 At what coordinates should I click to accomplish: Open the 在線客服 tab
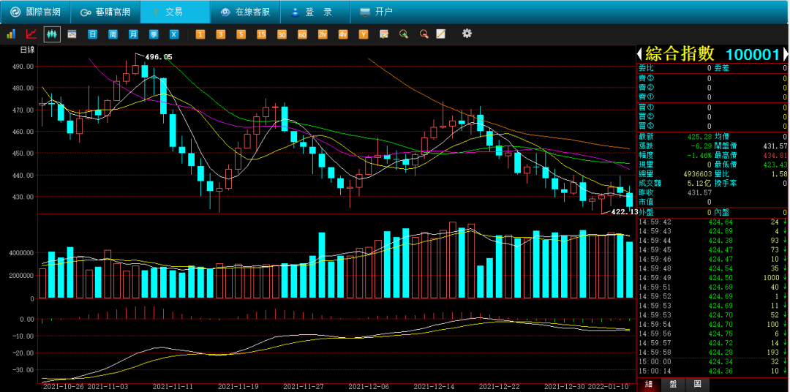coord(245,12)
